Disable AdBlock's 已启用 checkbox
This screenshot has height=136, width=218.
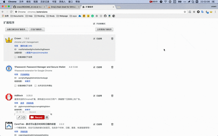[94, 96]
